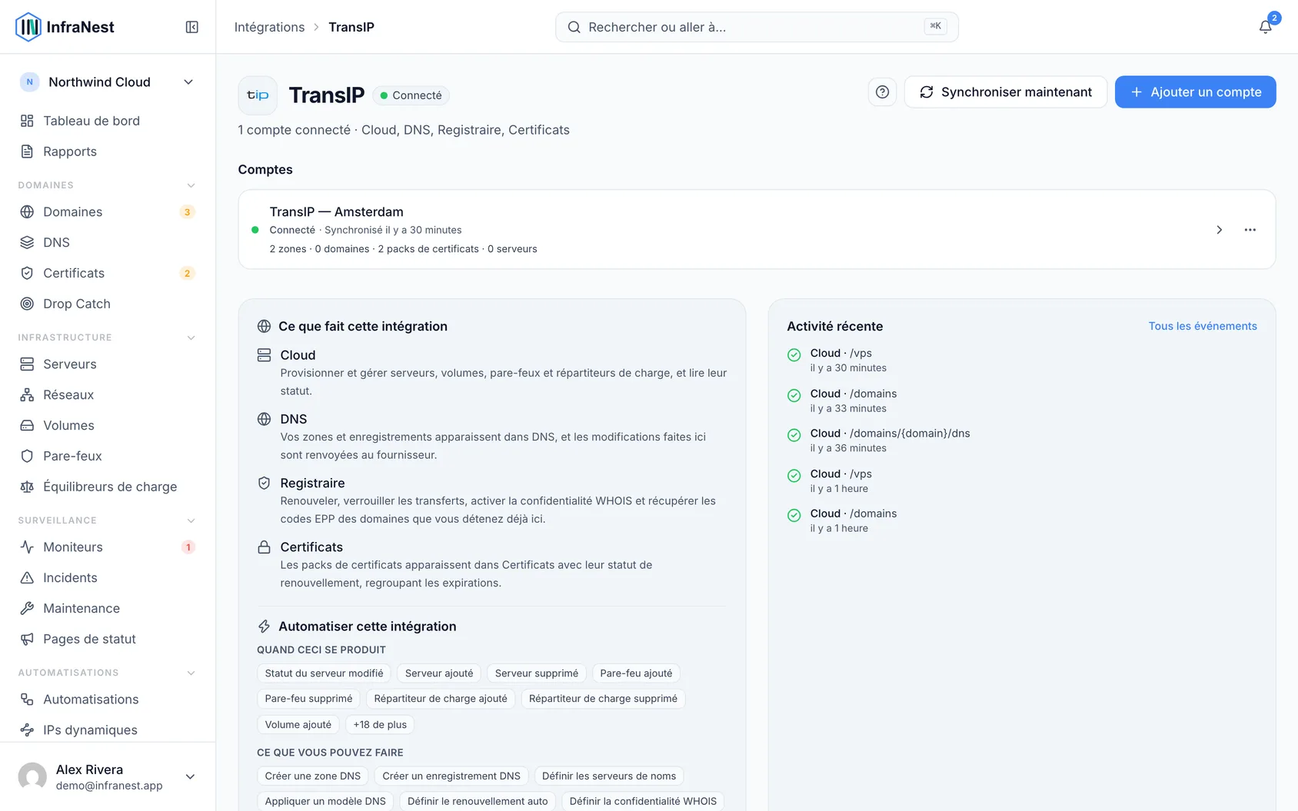The width and height of the screenshot is (1298, 811).
Task: Click the Tableau de bord grid icon
Action: point(27,121)
